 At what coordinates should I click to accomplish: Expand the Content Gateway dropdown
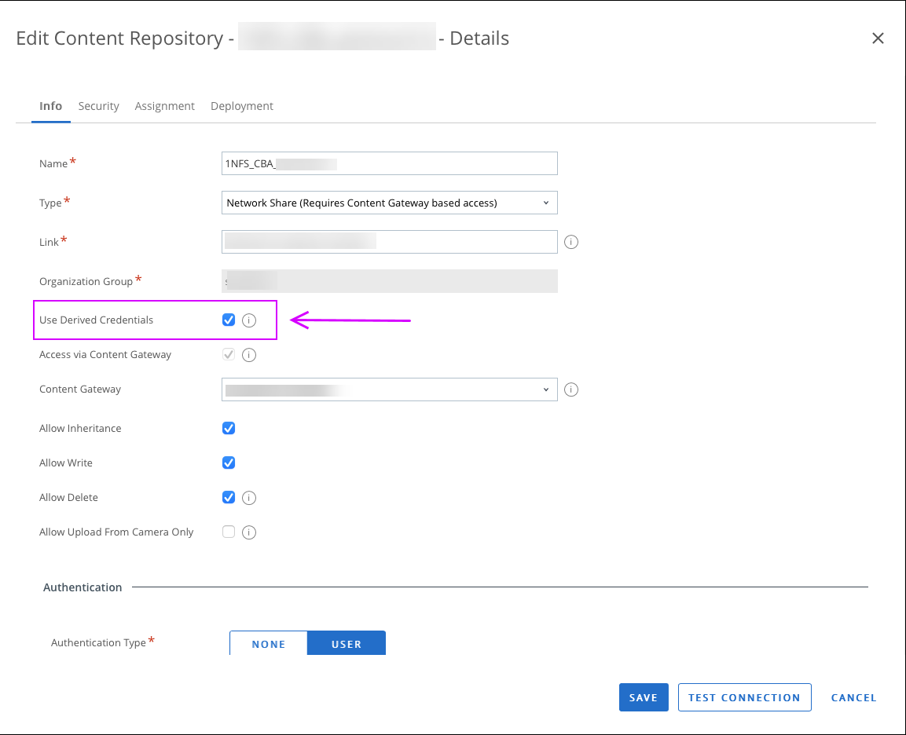click(390, 389)
